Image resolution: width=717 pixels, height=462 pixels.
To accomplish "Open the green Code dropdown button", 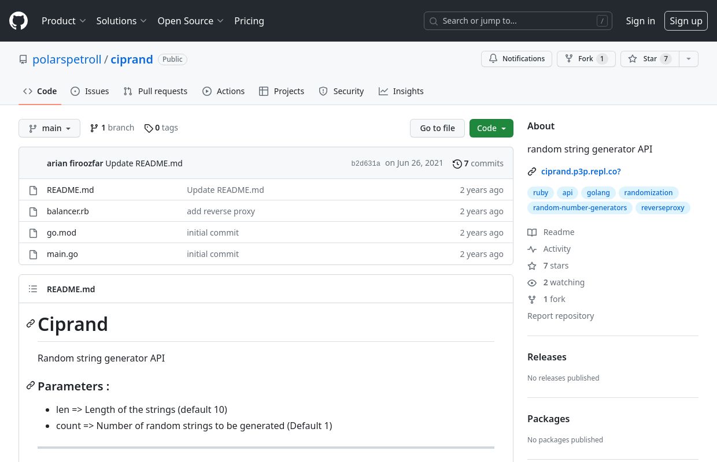I will [491, 128].
